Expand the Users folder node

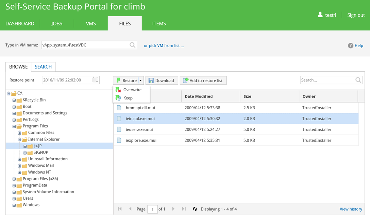pos(14,199)
